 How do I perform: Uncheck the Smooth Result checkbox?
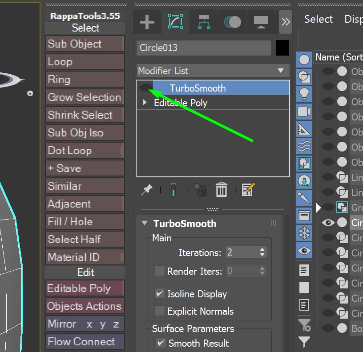click(161, 343)
